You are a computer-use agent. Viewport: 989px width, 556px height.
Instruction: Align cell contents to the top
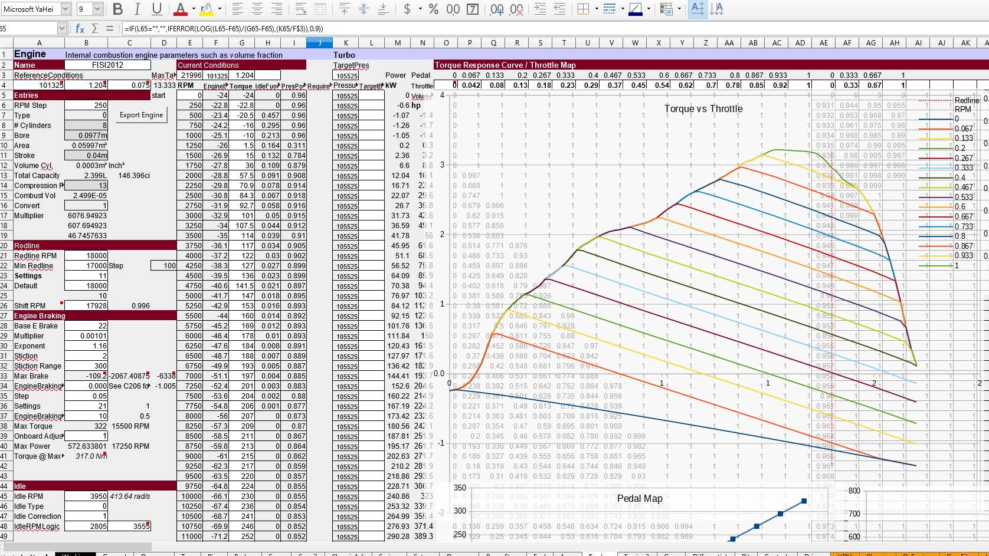345,9
